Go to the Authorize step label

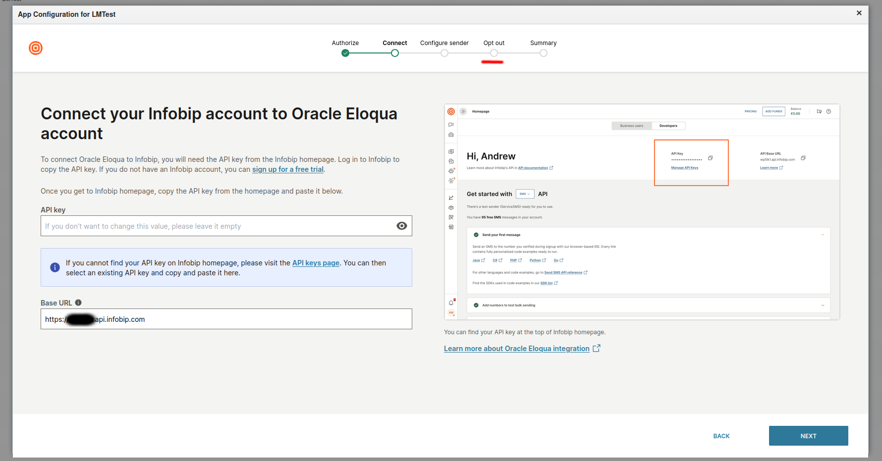tap(345, 43)
